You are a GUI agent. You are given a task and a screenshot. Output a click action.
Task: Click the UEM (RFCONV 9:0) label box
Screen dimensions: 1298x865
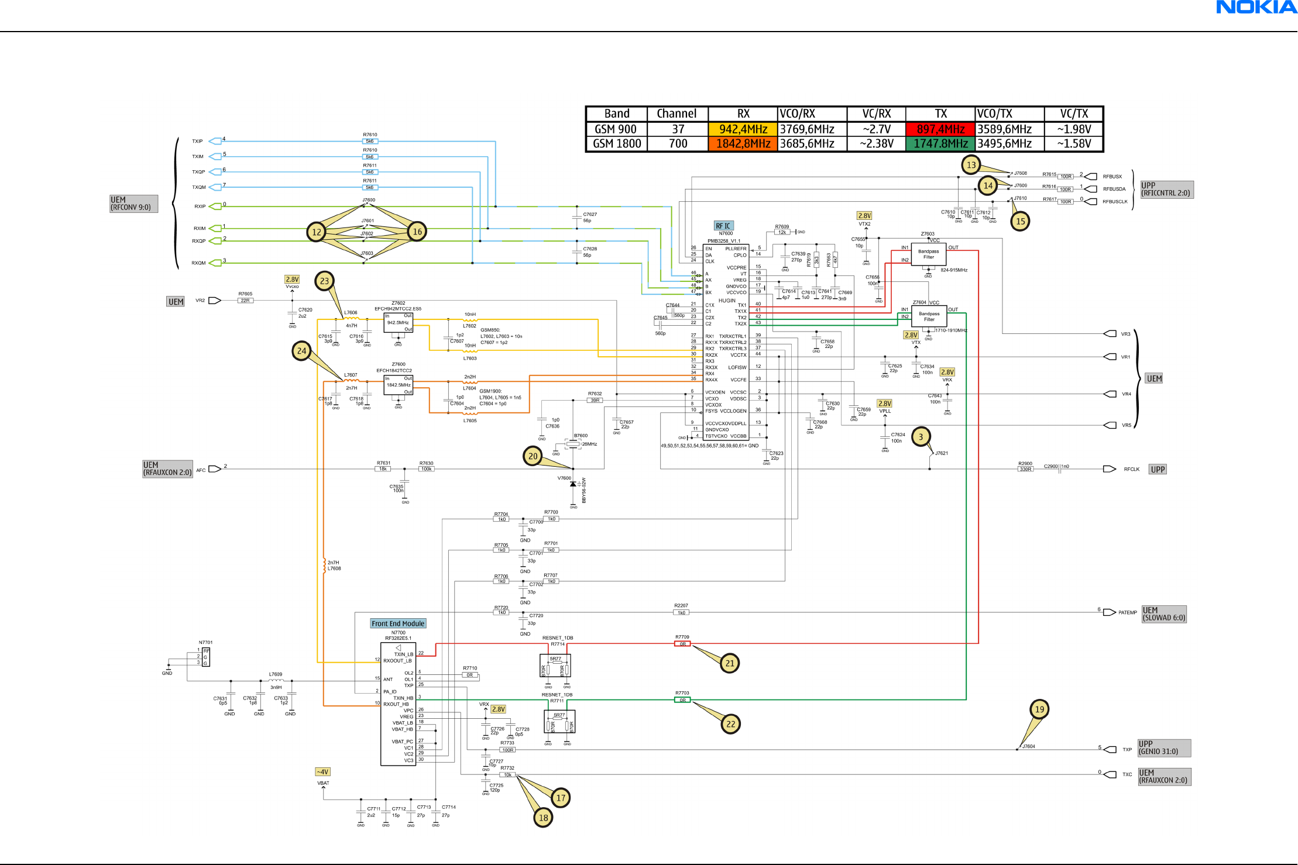[x=133, y=204]
